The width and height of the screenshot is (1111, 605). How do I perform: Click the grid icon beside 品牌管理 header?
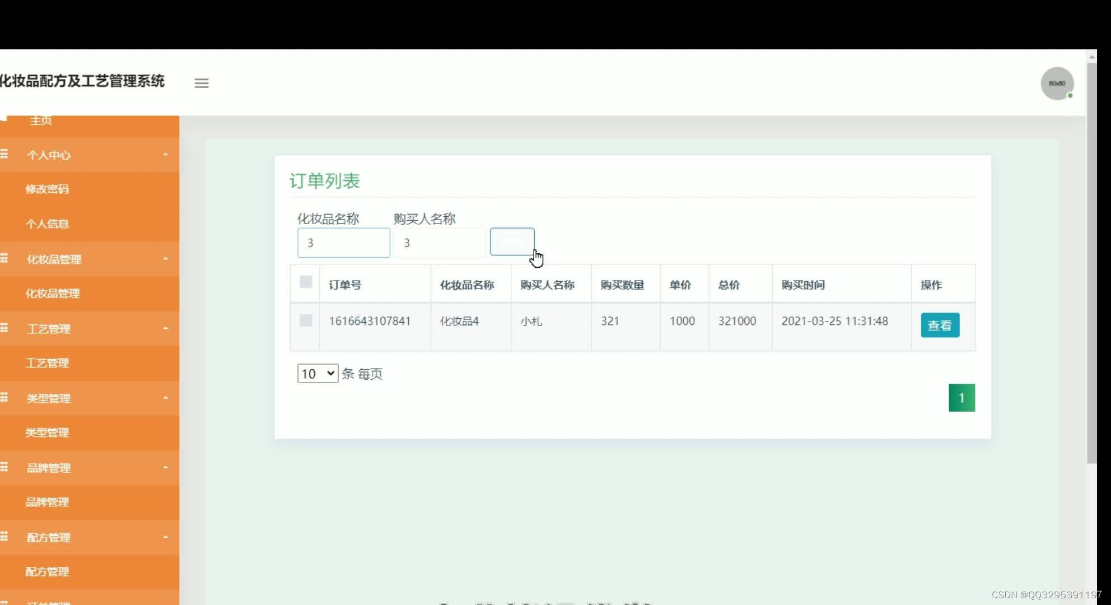click(x=4, y=467)
